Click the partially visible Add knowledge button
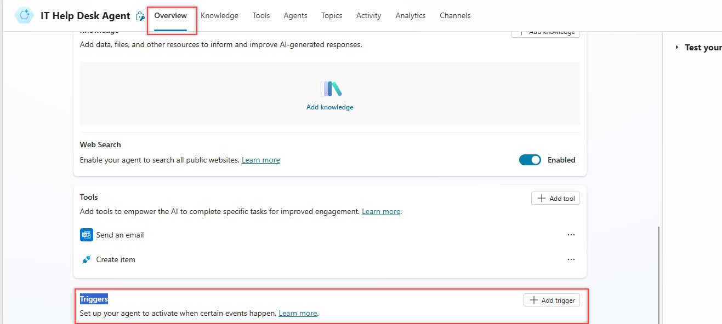This screenshot has height=324, width=722. click(x=545, y=33)
